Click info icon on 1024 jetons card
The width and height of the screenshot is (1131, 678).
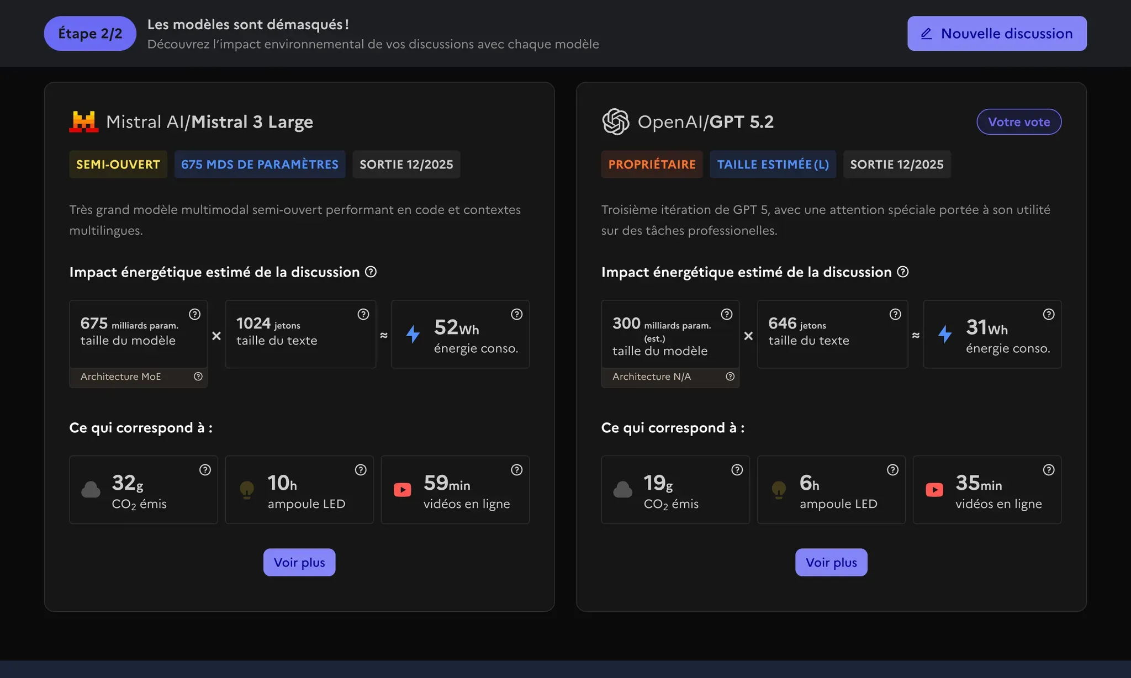point(363,314)
